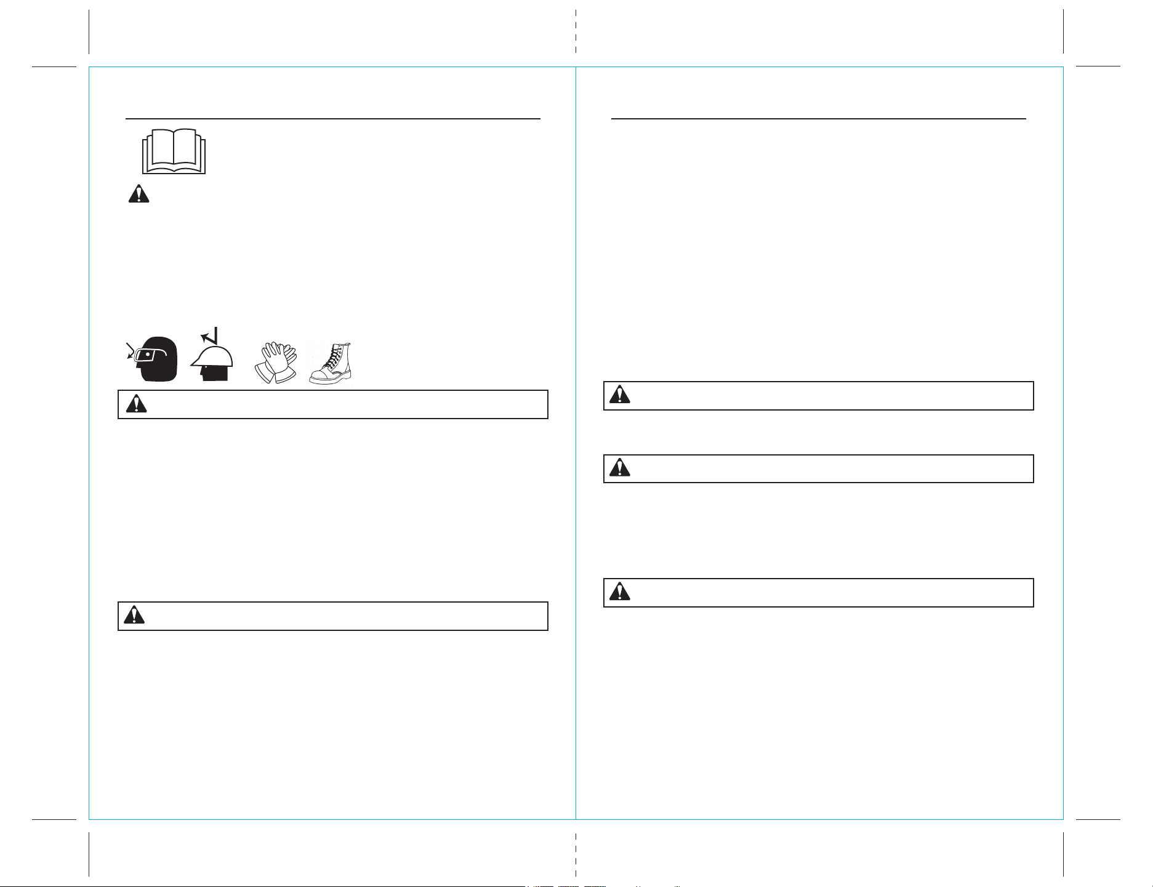Click the warning triangle directly below the book icon
Screen dimensions: 1153x887
point(139,193)
